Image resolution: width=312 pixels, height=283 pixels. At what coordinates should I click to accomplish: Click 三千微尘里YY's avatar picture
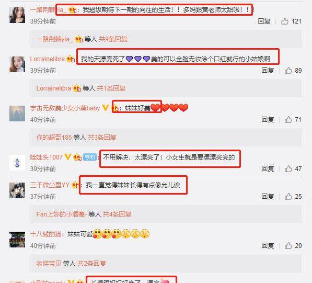click(17, 190)
